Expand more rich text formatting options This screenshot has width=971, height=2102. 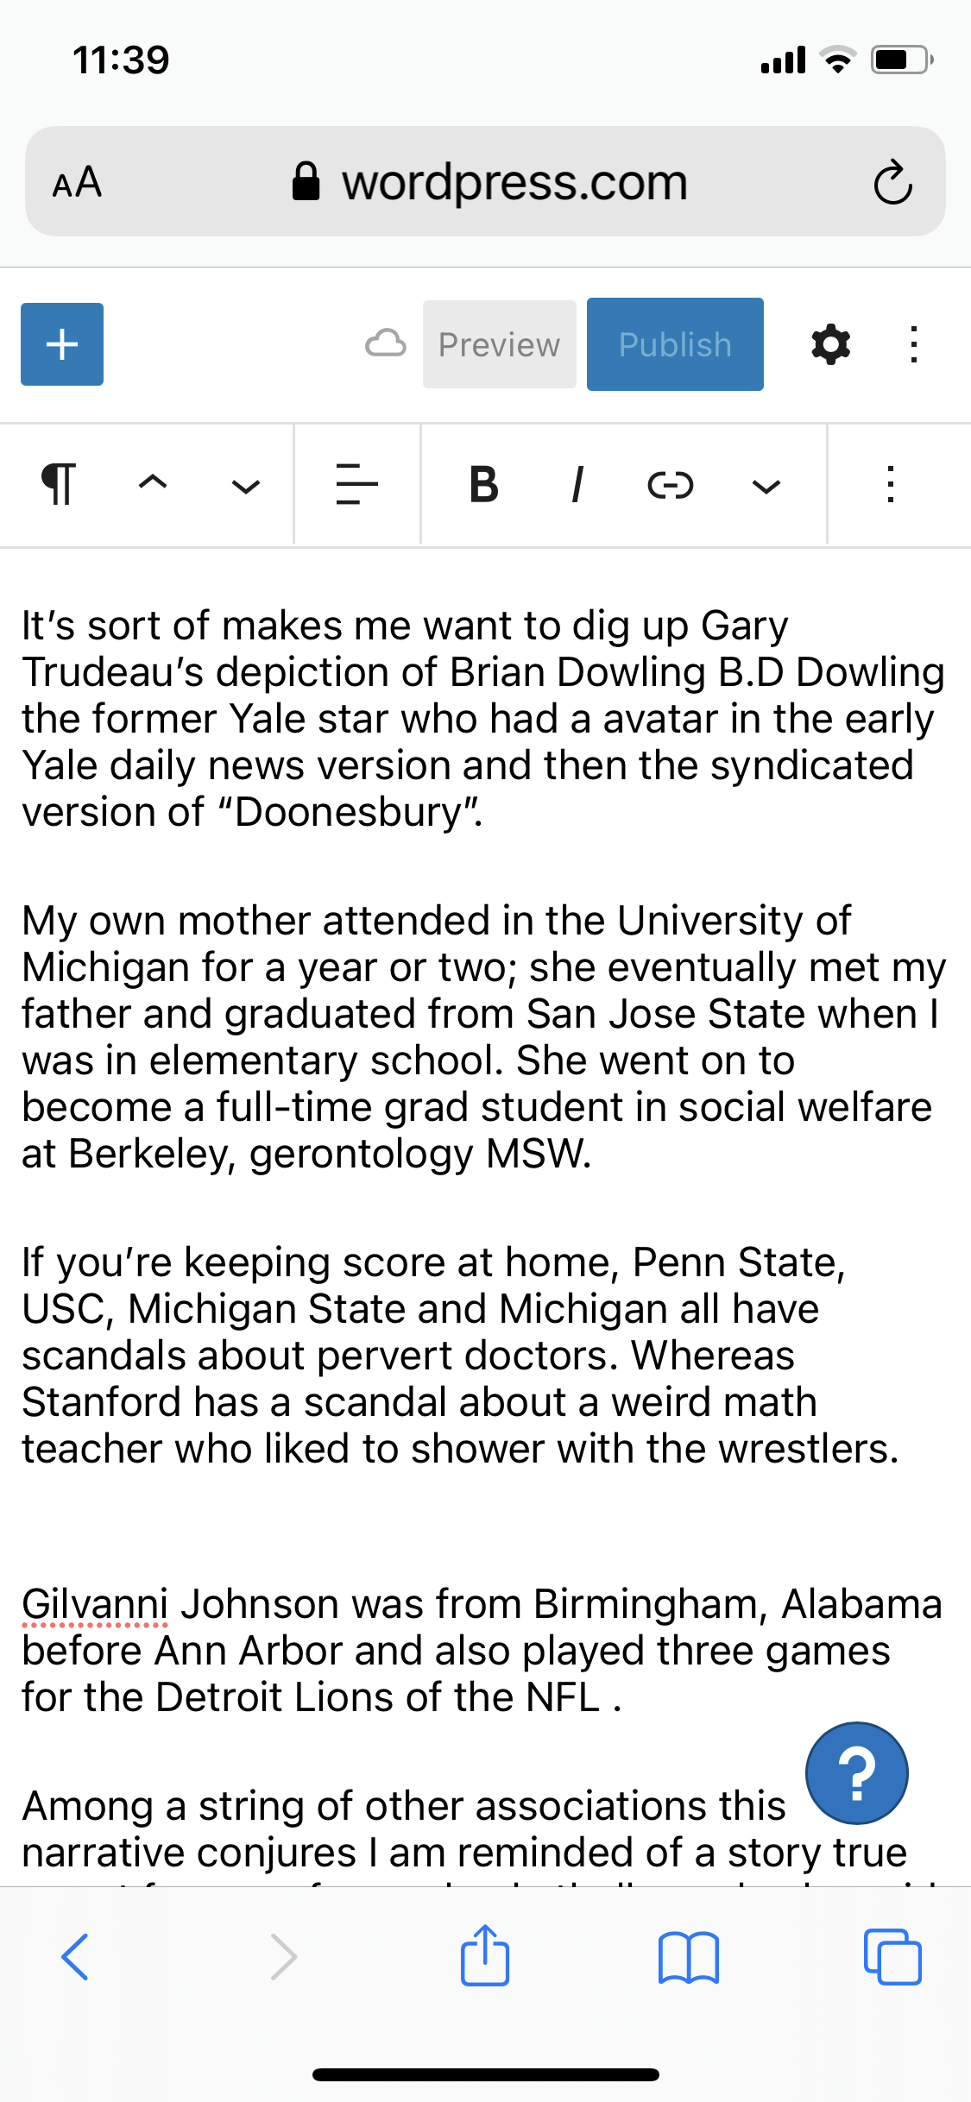point(766,486)
